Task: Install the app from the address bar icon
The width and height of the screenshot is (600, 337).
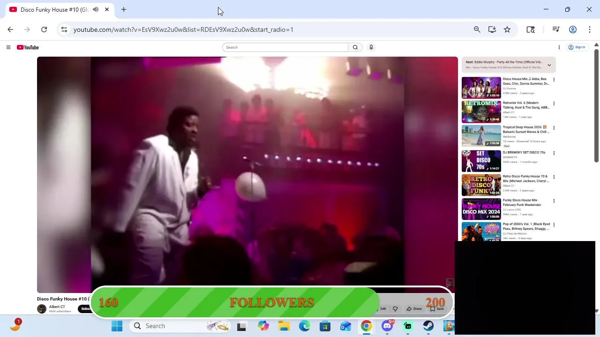Action: [x=492, y=29]
